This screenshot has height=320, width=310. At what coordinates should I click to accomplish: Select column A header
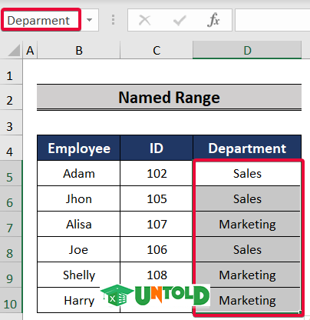[x=30, y=50]
